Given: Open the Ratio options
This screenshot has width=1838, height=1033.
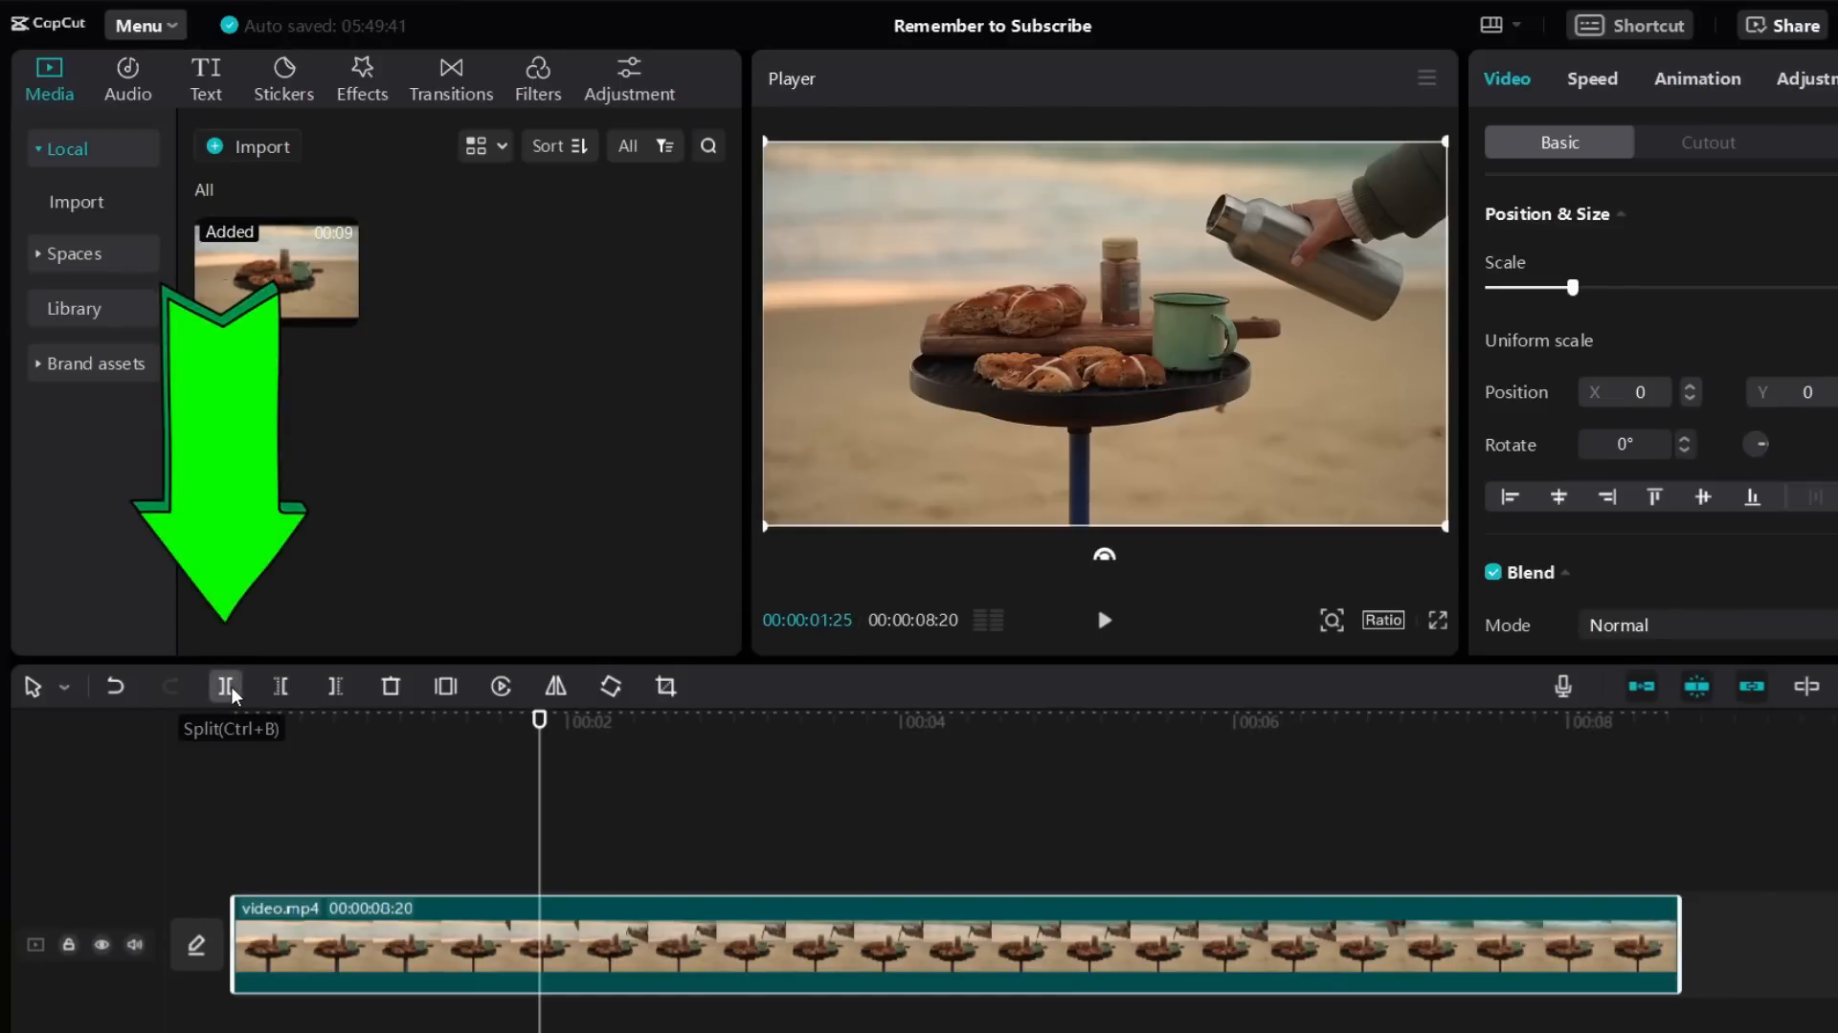Looking at the screenshot, I should [1383, 620].
